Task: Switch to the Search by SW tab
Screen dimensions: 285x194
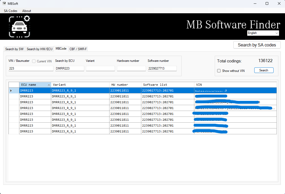Action: point(14,49)
